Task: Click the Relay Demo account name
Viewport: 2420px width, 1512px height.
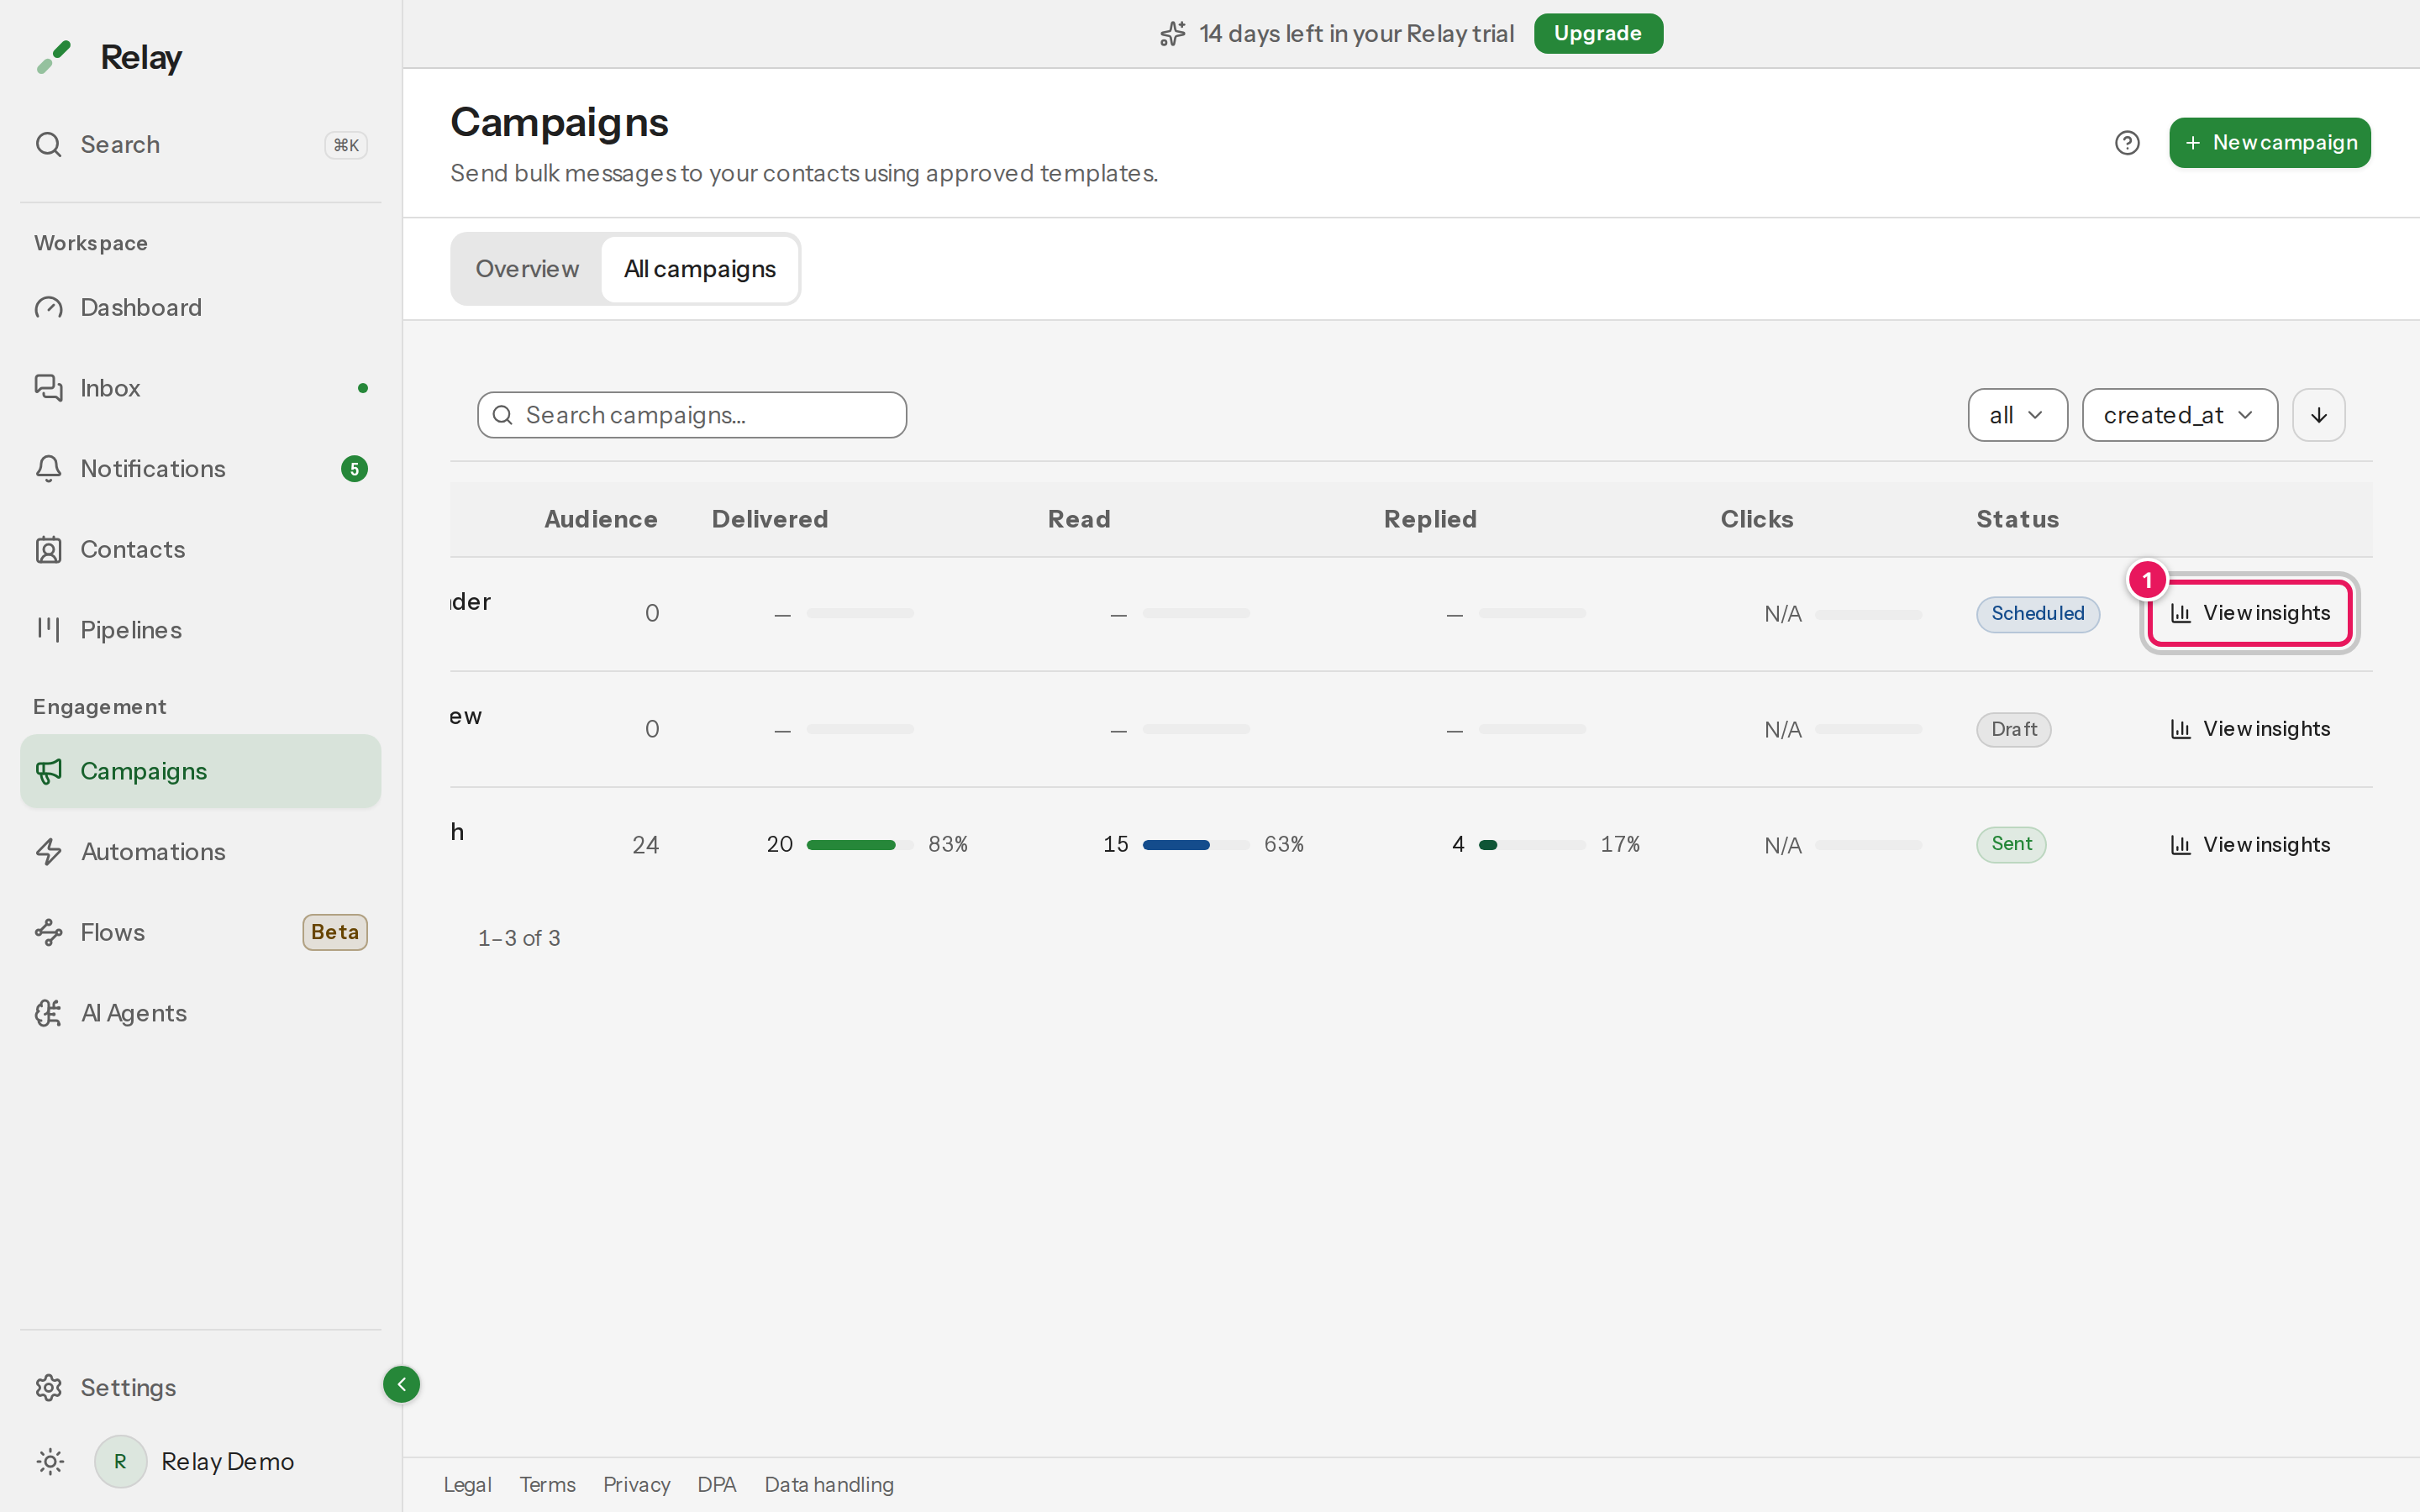Action: pyautogui.click(x=227, y=1462)
